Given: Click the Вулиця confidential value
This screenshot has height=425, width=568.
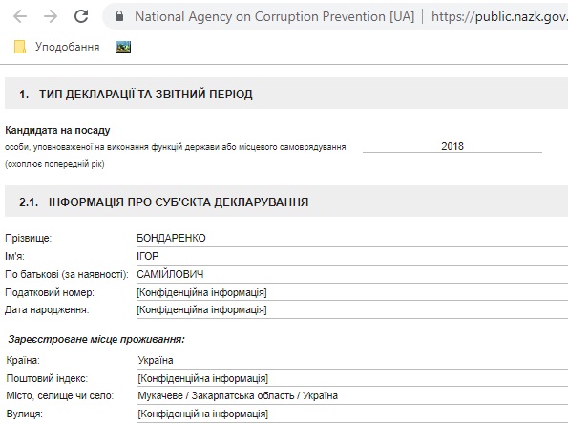Looking at the screenshot, I should (202, 414).
